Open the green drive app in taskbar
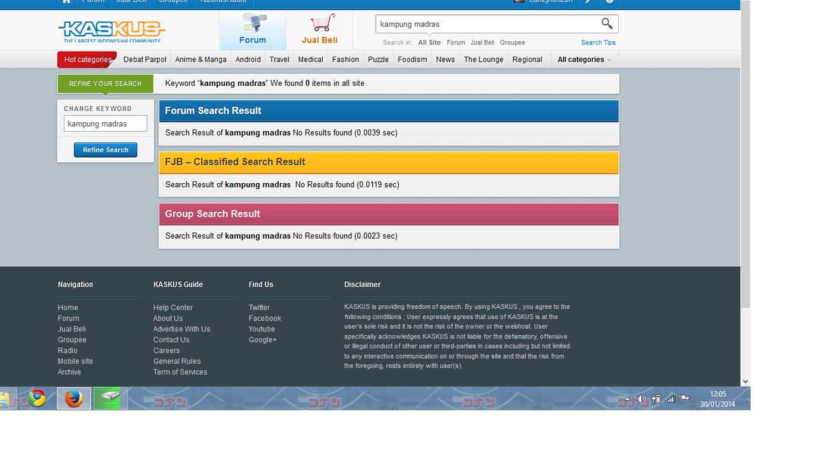The height and width of the screenshot is (458, 815). (111, 399)
